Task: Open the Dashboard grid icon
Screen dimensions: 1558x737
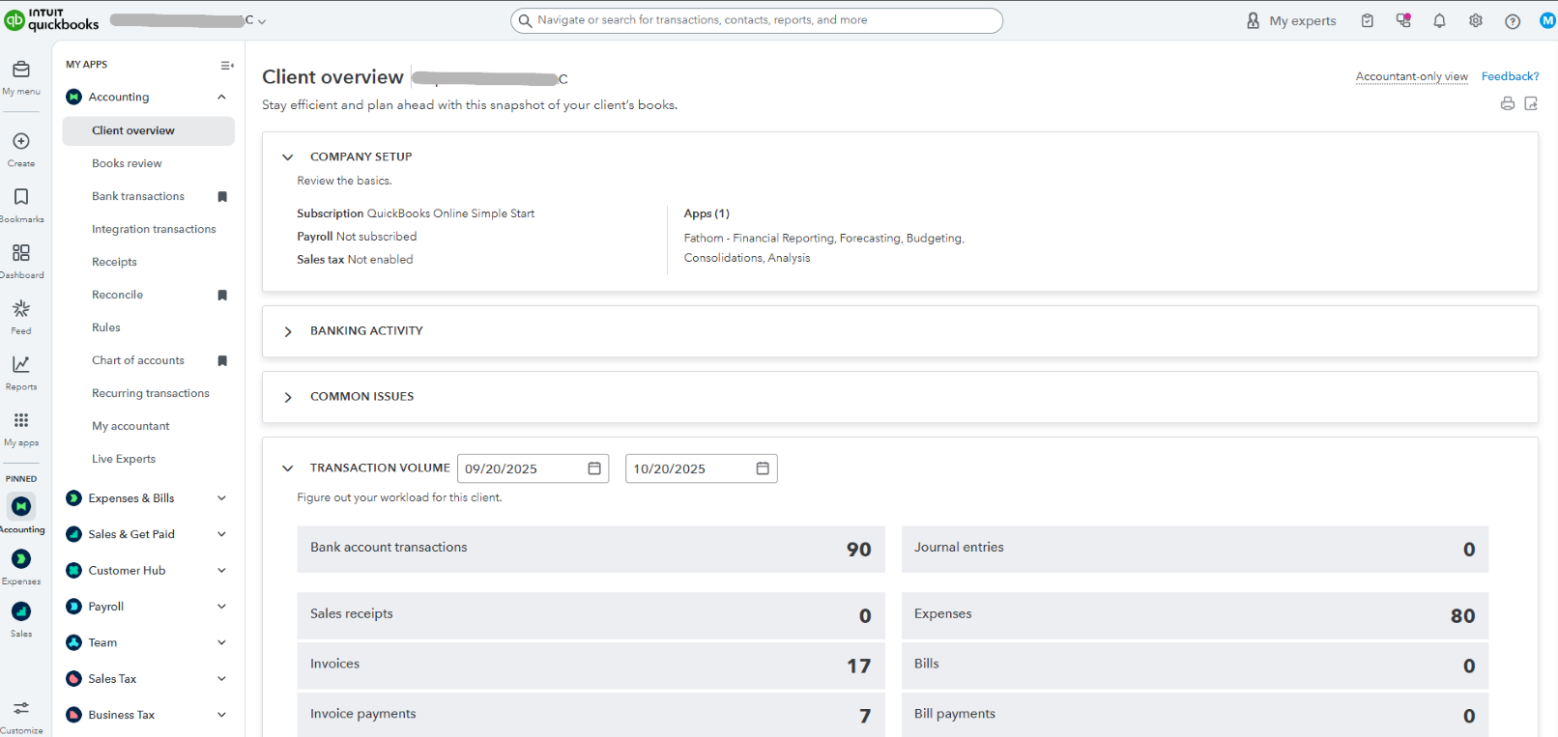Action: pyautogui.click(x=21, y=253)
